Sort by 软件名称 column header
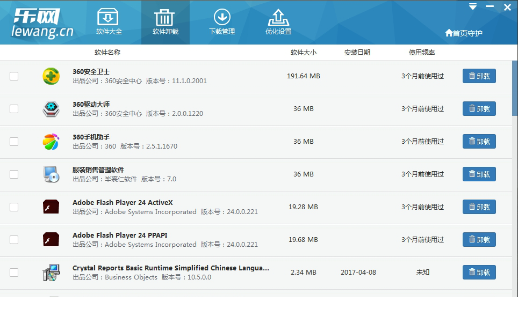 [107, 53]
